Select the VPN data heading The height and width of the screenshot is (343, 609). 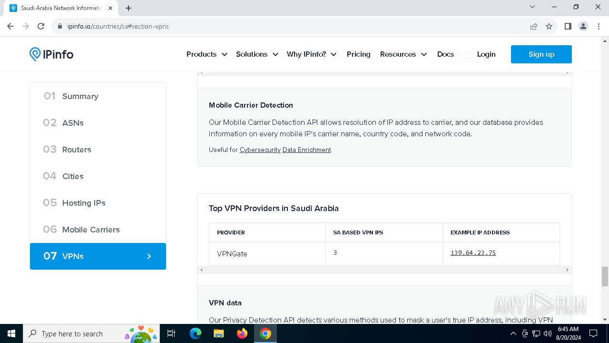tap(225, 303)
